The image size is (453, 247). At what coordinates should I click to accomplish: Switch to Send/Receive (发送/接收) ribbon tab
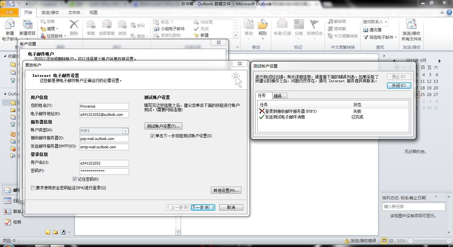[x=50, y=12]
